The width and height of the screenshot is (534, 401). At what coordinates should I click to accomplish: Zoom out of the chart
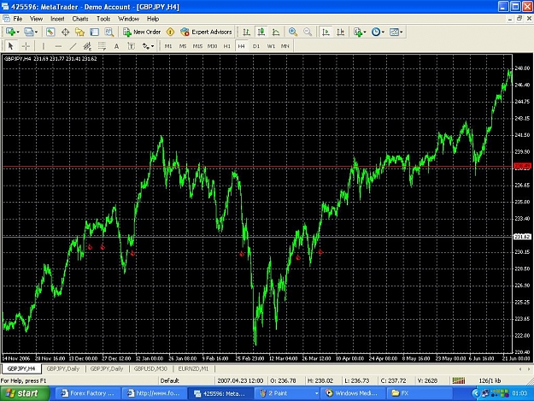point(308,32)
